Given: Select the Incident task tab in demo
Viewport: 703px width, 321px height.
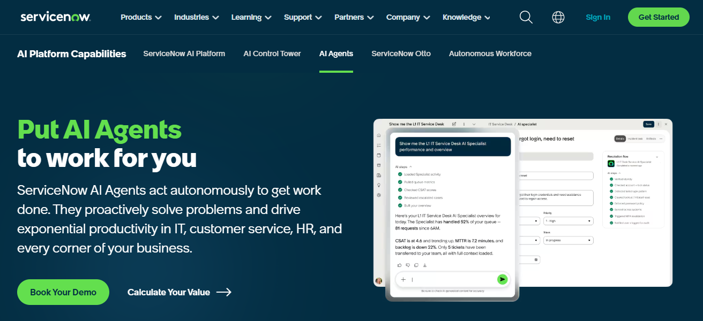Looking at the screenshot, I should tap(635, 139).
